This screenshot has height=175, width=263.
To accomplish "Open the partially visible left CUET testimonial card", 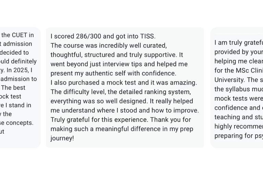I will click(x=20, y=87).
